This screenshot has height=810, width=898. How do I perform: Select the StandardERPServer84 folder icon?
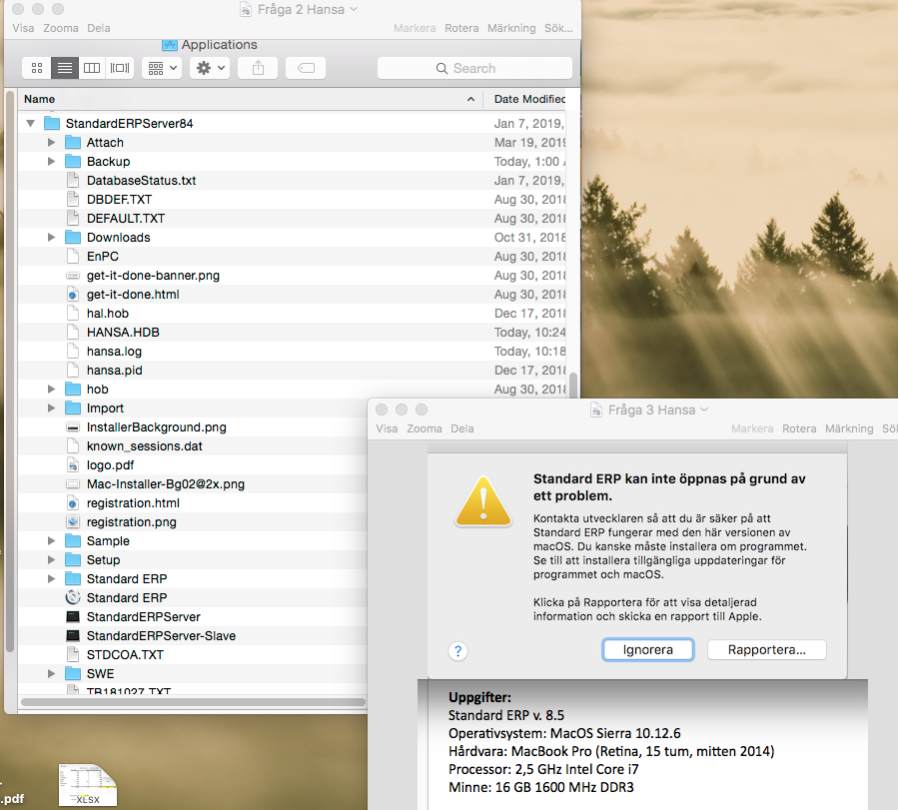coord(52,123)
